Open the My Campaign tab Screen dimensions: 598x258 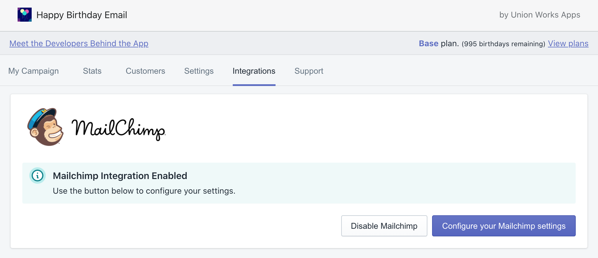[33, 71]
